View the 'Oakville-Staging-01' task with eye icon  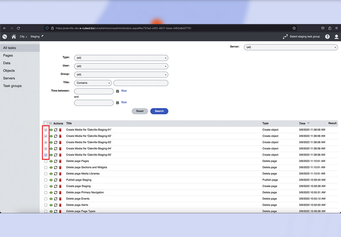click(51, 130)
